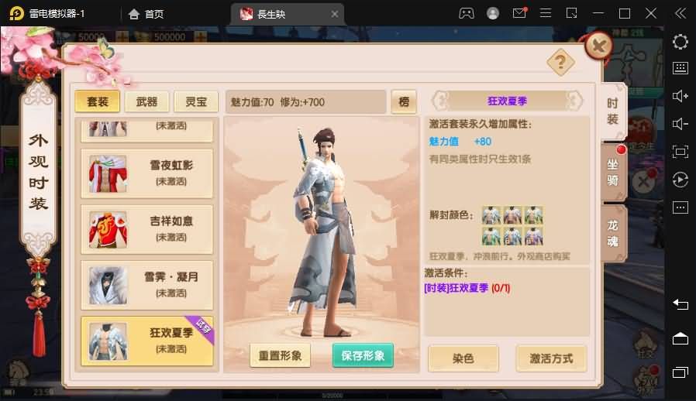
Task: Open the emulator gamepad keymapping icon
Action: 466,13
